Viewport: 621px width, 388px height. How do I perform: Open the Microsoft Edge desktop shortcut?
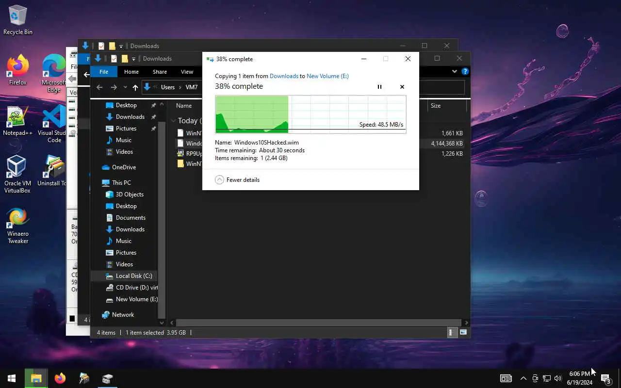point(54,73)
